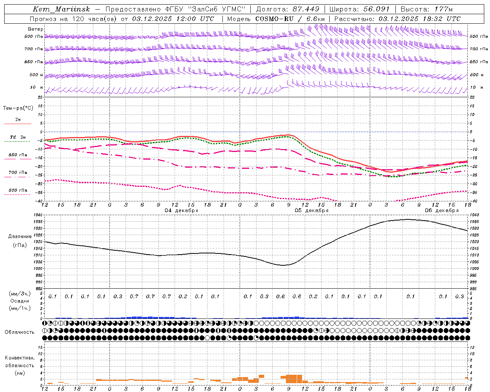Select the "ЗапСиб УГМС" provider text
The height and width of the screenshot is (392, 490).
(216, 9)
